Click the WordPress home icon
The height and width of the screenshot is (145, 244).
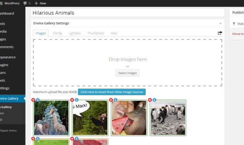(x=1, y=3)
